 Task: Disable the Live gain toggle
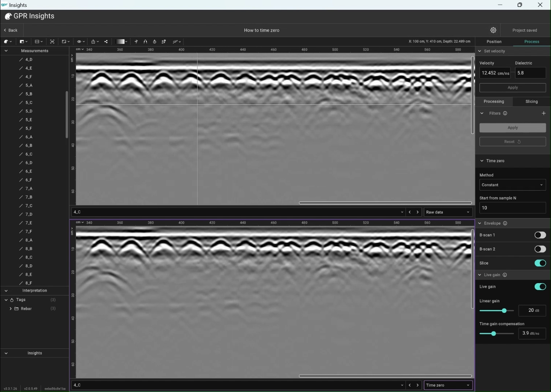coord(540,287)
